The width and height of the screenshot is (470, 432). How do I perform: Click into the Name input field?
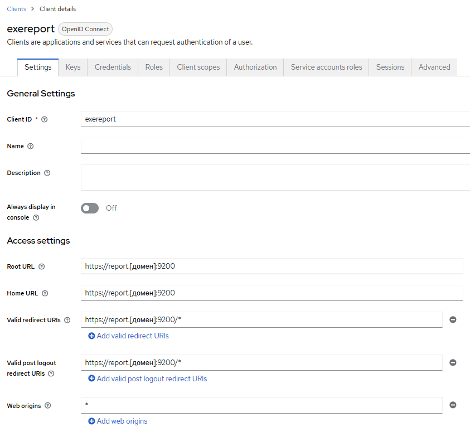(x=275, y=146)
